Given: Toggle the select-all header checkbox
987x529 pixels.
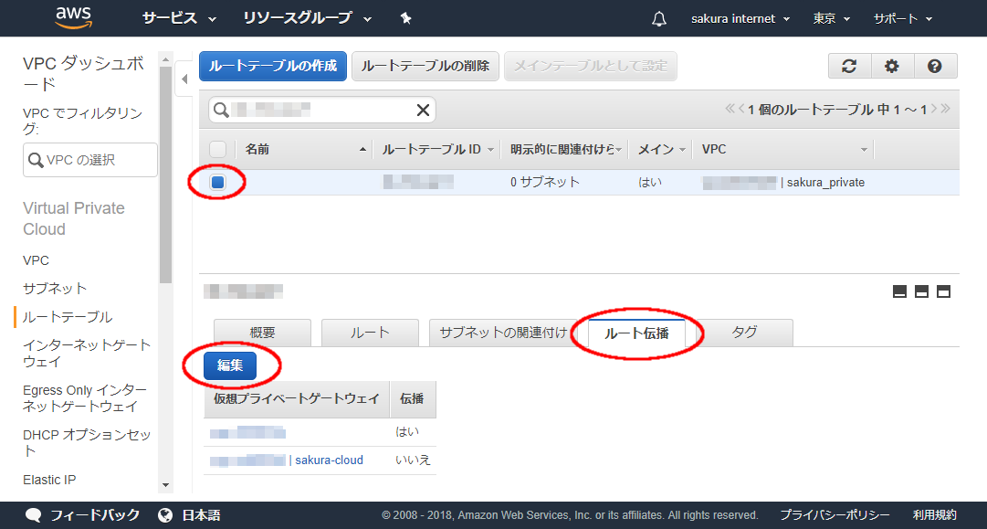Looking at the screenshot, I should pos(217,149).
